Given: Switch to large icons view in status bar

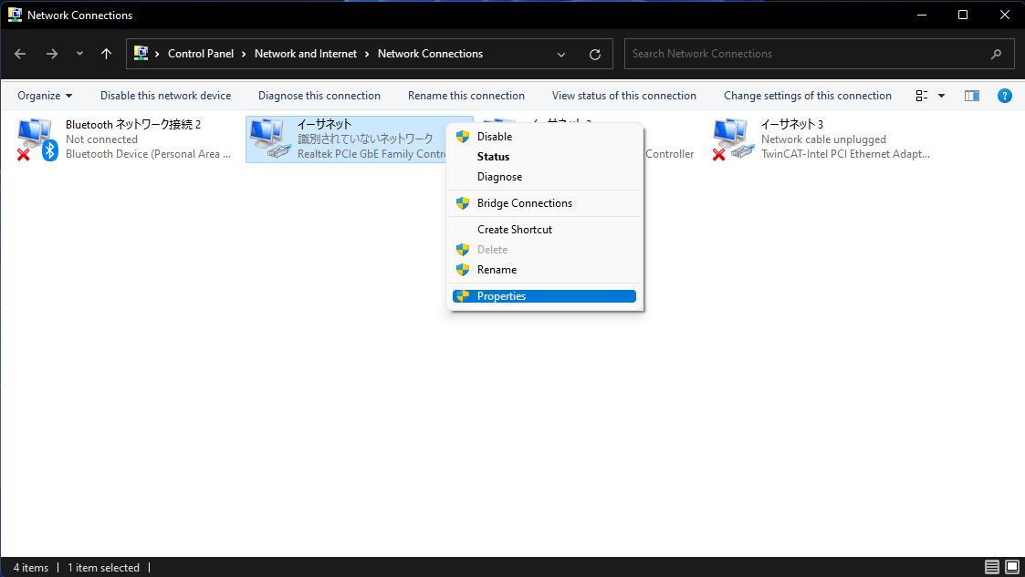Looking at the screenshot, I should tap(1011, 567).
